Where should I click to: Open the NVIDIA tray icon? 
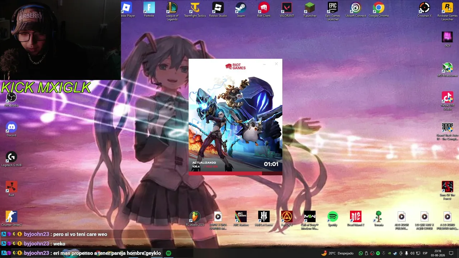click(x=389, y=253)
